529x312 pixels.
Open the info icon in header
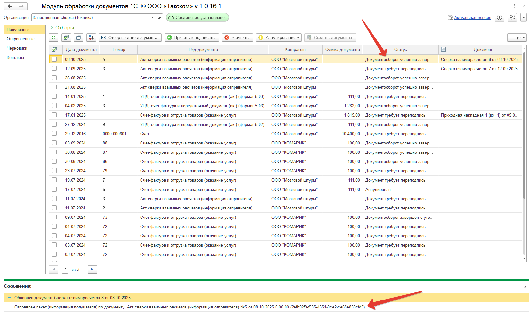(499, 17)
